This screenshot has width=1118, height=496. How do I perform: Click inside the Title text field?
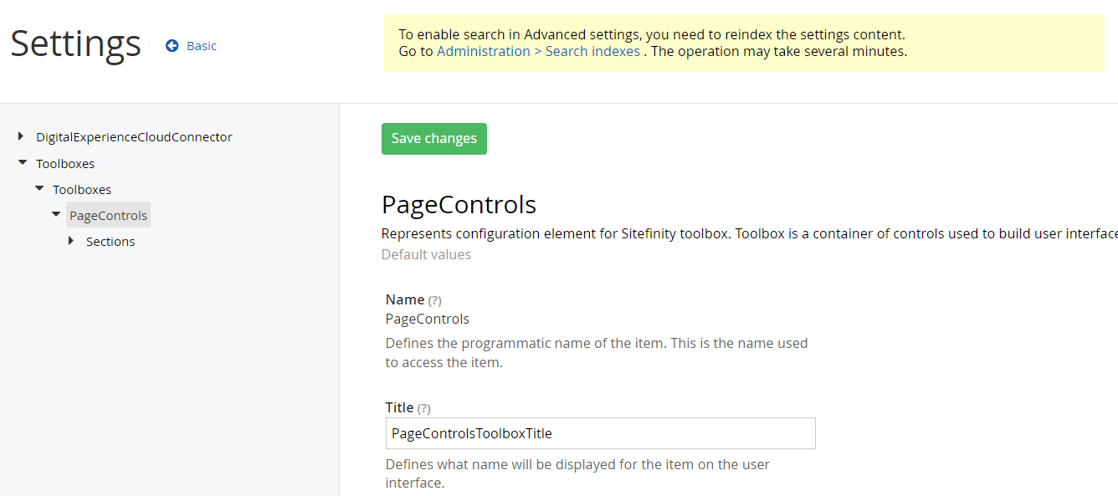(600, 433)
